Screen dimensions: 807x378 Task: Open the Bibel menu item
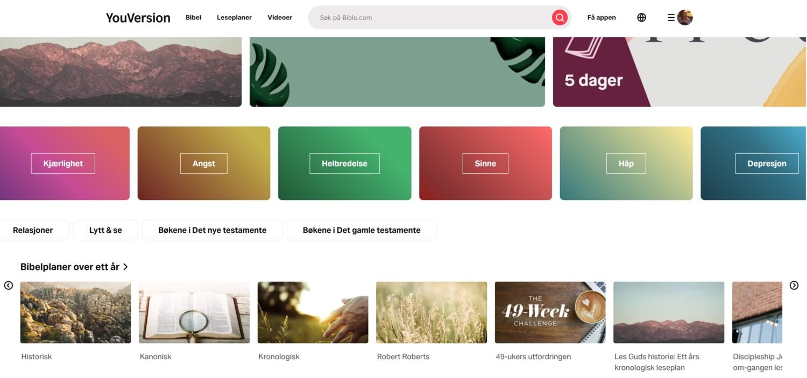[x=193, y=18]
